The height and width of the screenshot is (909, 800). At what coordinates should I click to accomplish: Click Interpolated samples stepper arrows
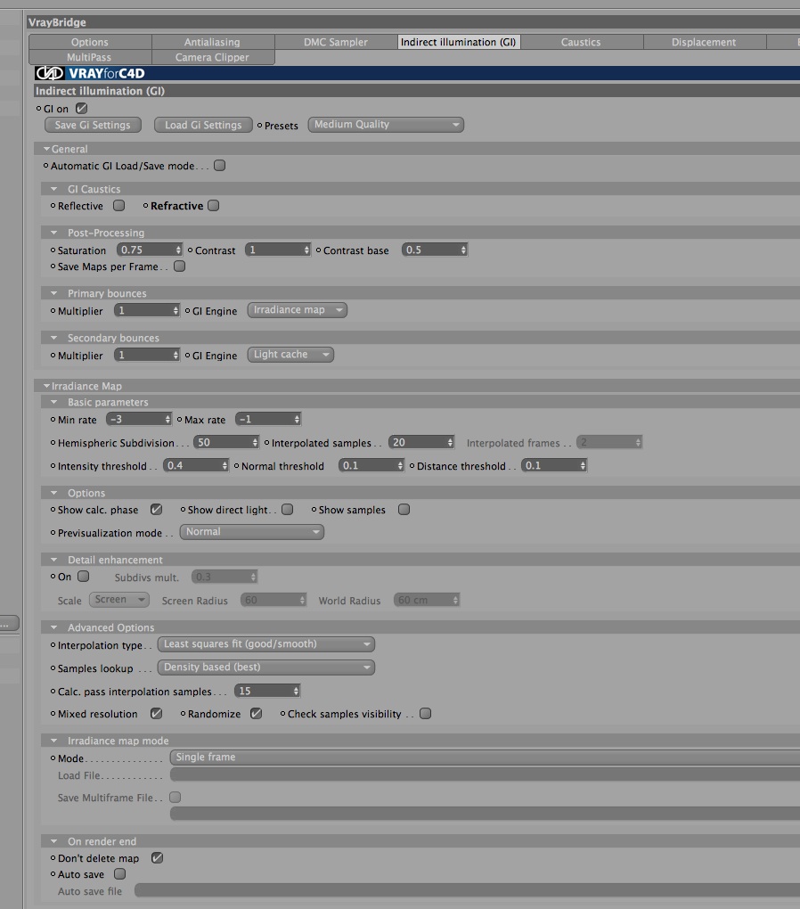451,442
